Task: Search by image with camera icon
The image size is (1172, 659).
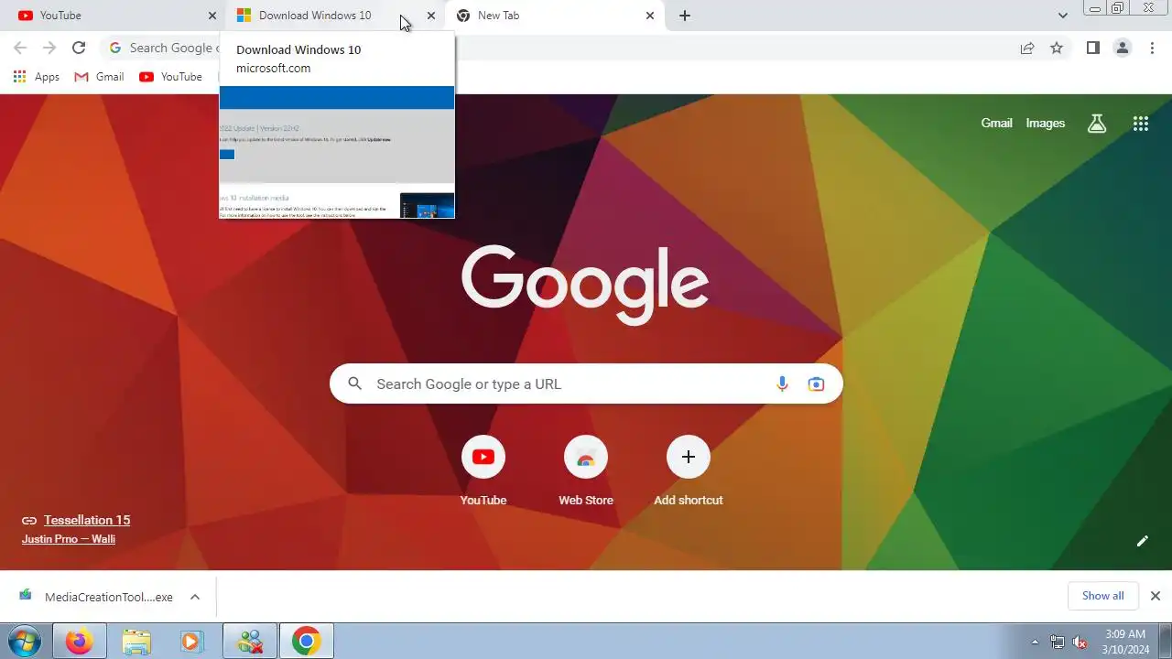Action: click(x=816, y=384)
